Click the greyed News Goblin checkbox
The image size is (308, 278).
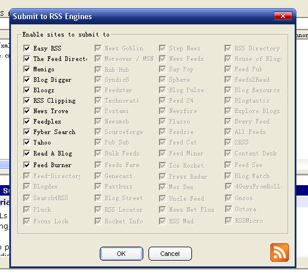[x=98, y=48]
